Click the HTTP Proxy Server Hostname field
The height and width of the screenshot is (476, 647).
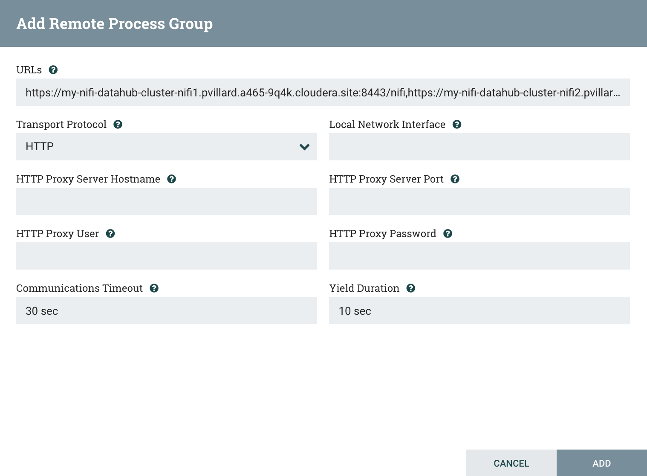point(166,201)
